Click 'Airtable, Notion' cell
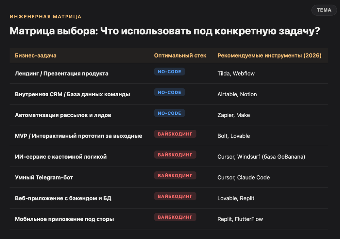Viewport: 340px width, 239px height. click(x=237, y=94)
